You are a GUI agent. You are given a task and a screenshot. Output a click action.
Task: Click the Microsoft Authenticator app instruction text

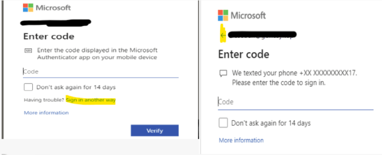[97, 54]
